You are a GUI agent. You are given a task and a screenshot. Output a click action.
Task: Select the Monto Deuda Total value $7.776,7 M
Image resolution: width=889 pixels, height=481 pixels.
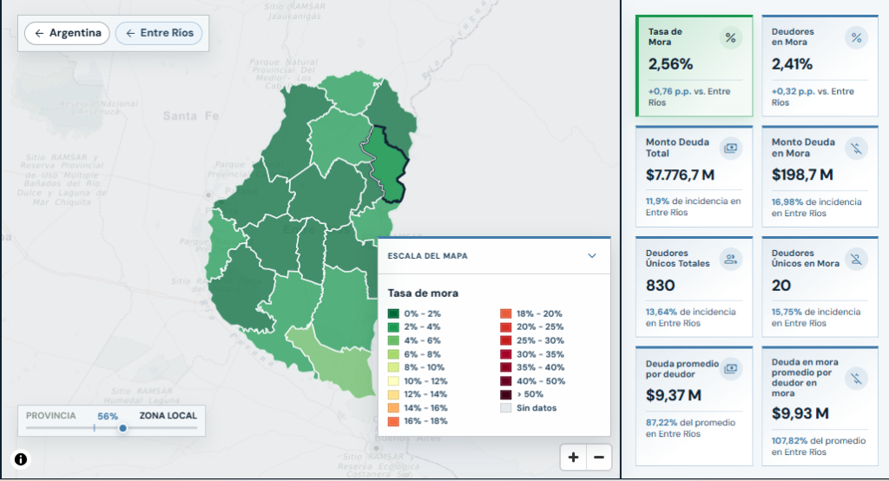click(680, 175)
